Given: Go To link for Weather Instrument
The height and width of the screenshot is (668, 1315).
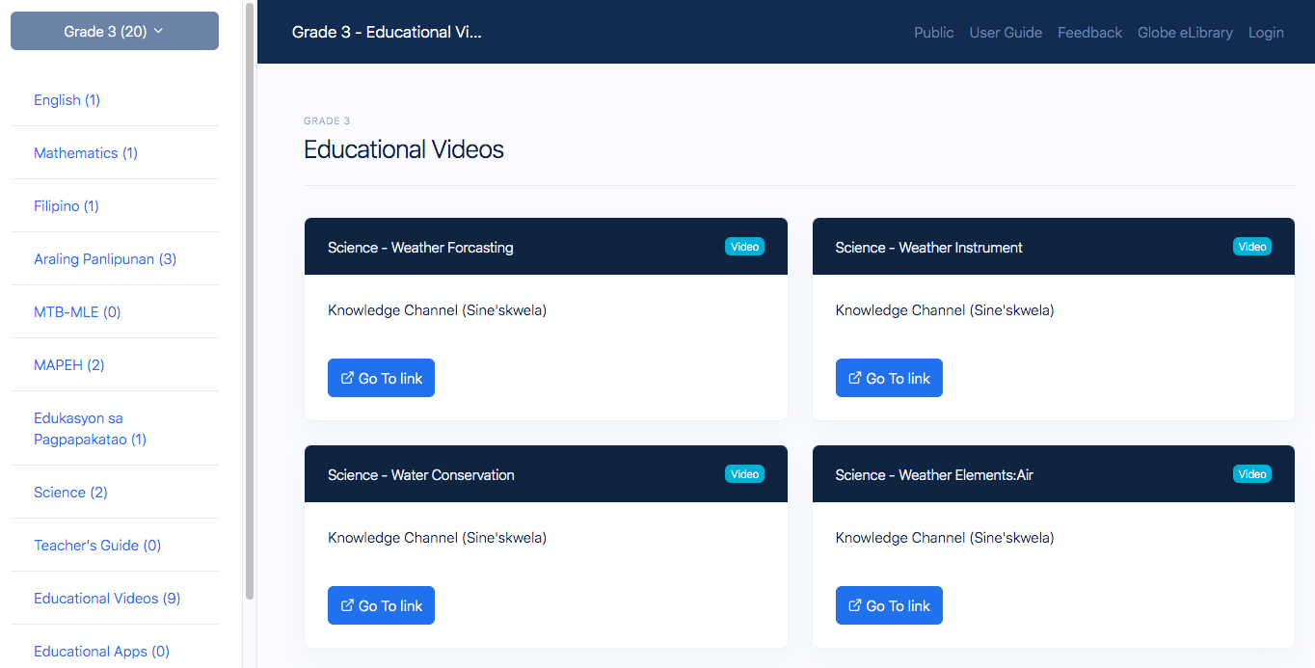Looking at the screenshot, I should point(889,378).
